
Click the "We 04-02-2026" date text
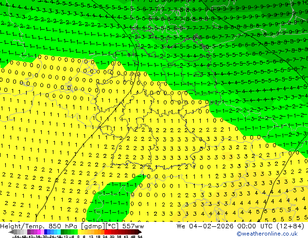tap(205, 226)
